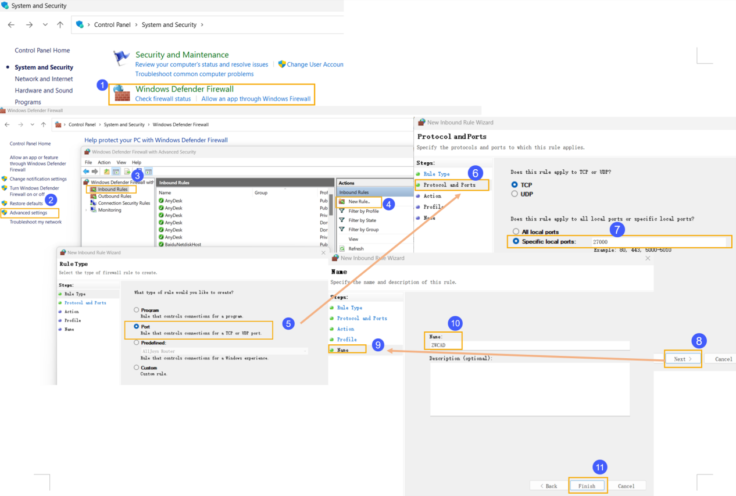Screen dimensions: 736x496
Task: Click the Name field containing ZWCAD
Action: pos(529,345)
